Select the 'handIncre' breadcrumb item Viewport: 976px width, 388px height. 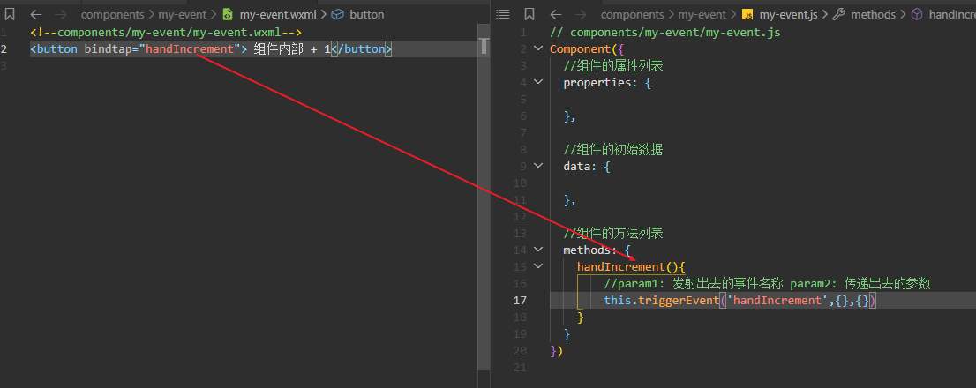coord(952,14)
